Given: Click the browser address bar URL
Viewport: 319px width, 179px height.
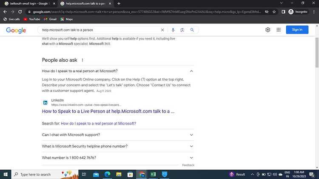Looking at the screenshot, I should [x=146, y=12].
